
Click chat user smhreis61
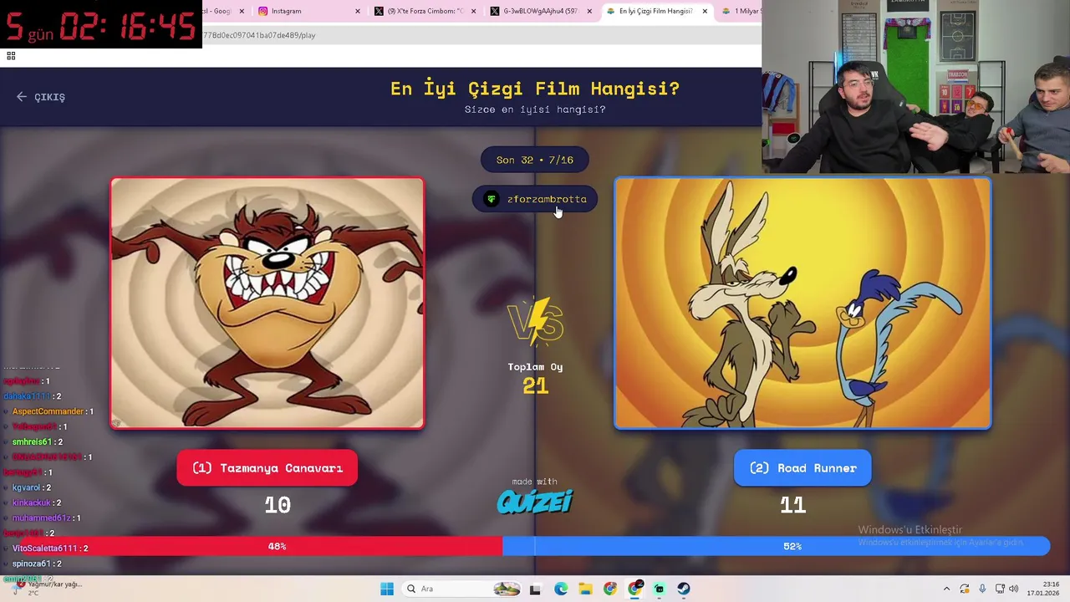pyautogui.click(x=32, y=441)
